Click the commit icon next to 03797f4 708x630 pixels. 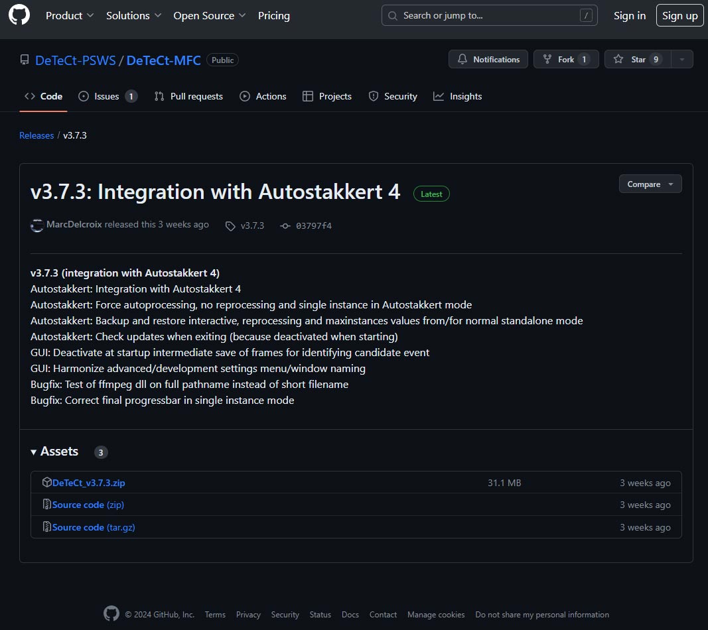click(284, 225)
